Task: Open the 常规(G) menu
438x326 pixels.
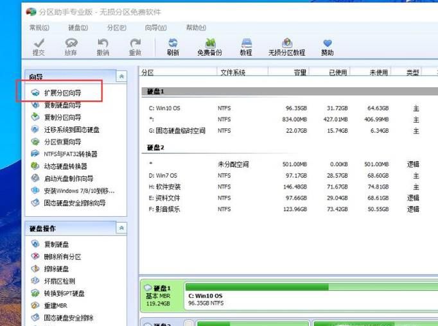Action: pyautogui.click(x=39, y=28)
